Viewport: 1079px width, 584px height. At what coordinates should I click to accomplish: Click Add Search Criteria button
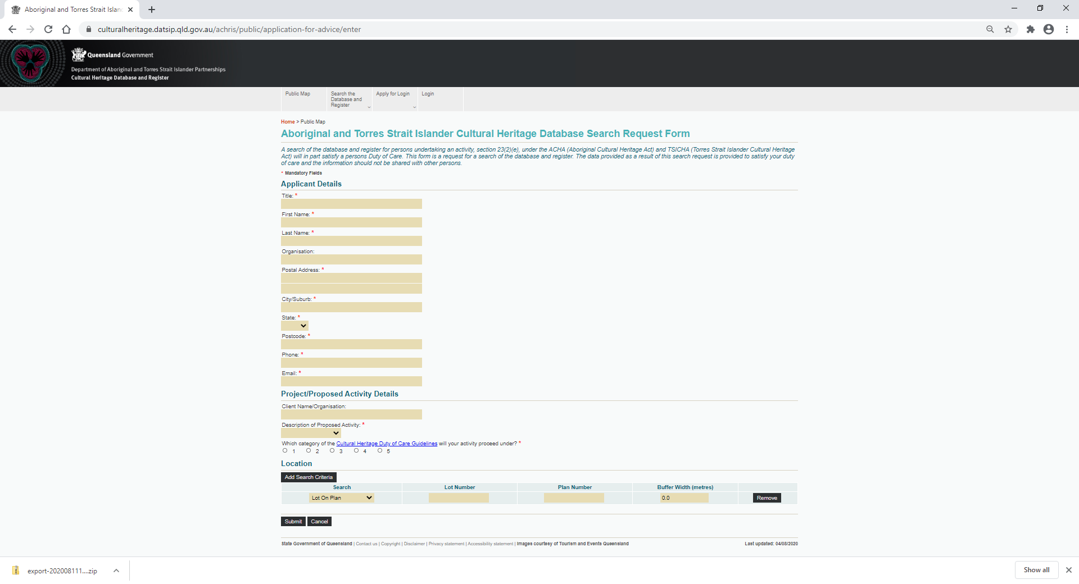point(309,477)
